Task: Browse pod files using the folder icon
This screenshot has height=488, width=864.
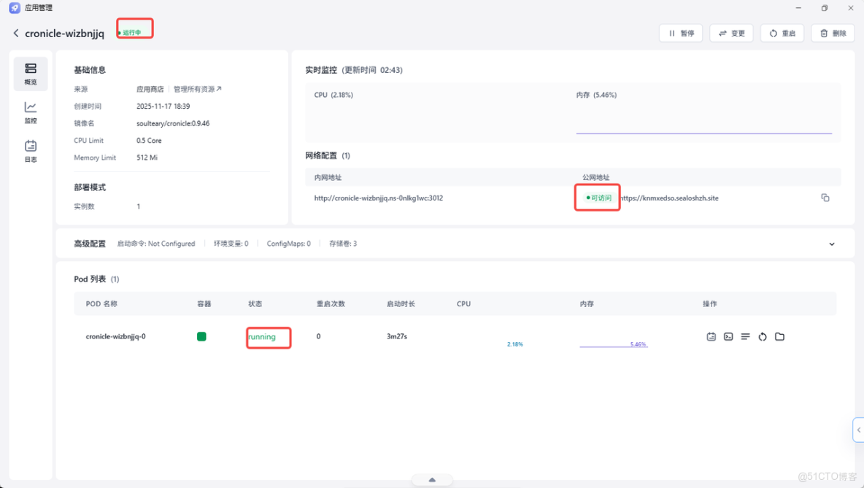Action: (779, 336)
